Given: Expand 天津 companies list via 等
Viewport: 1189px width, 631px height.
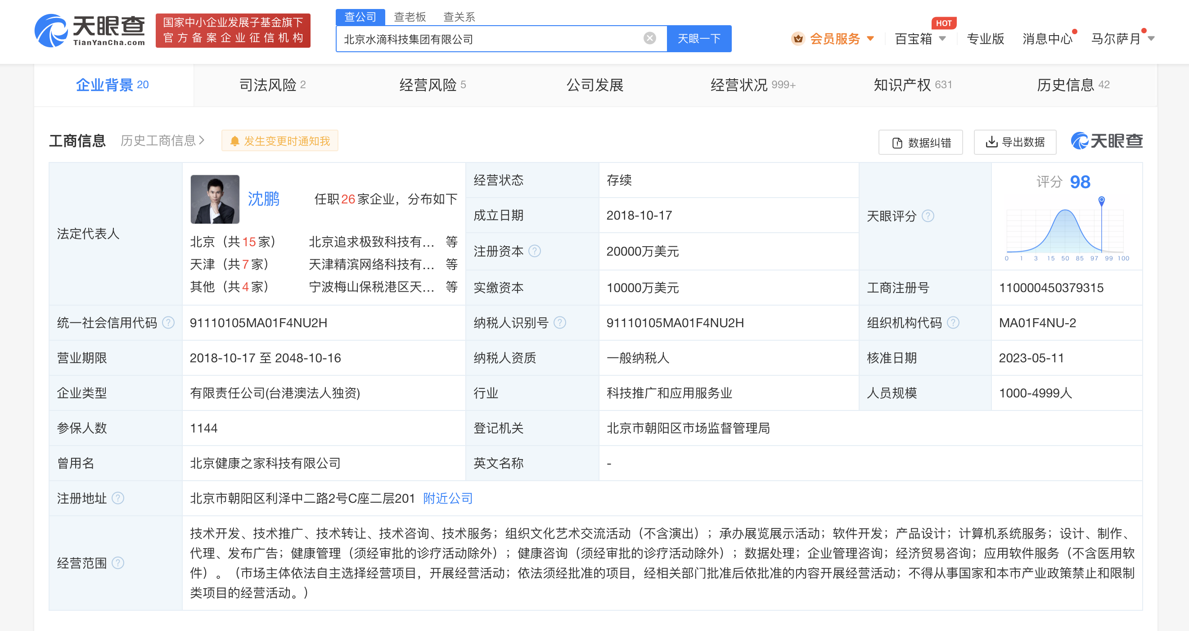Looking at the screenshot, I should pos(451,264).
